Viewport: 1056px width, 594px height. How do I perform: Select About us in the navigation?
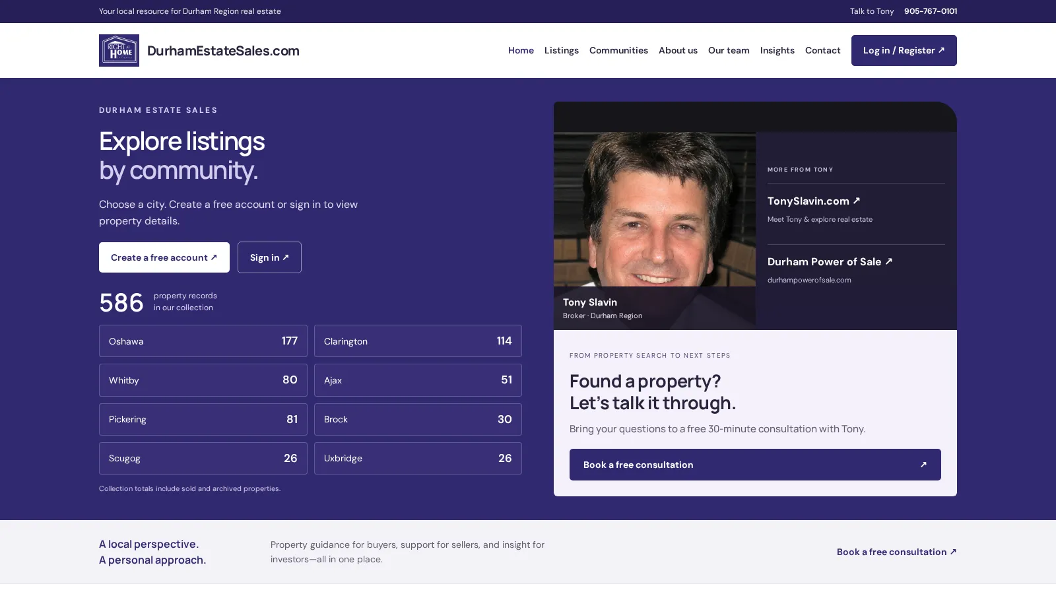[678, 50]
